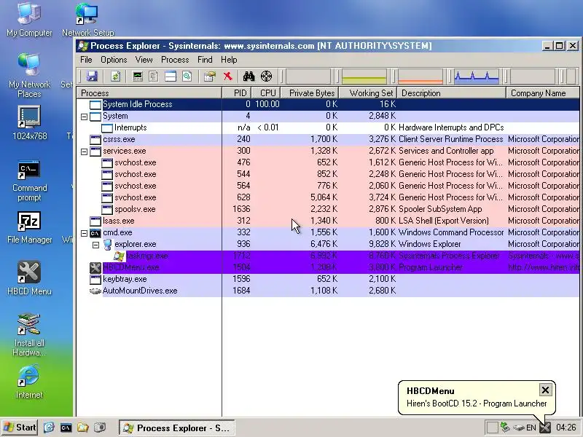The height and width of the screenshot is (437, 583).
Task: Click the yellow-green commit history mini graph
Action: click(x=364, y=76)
